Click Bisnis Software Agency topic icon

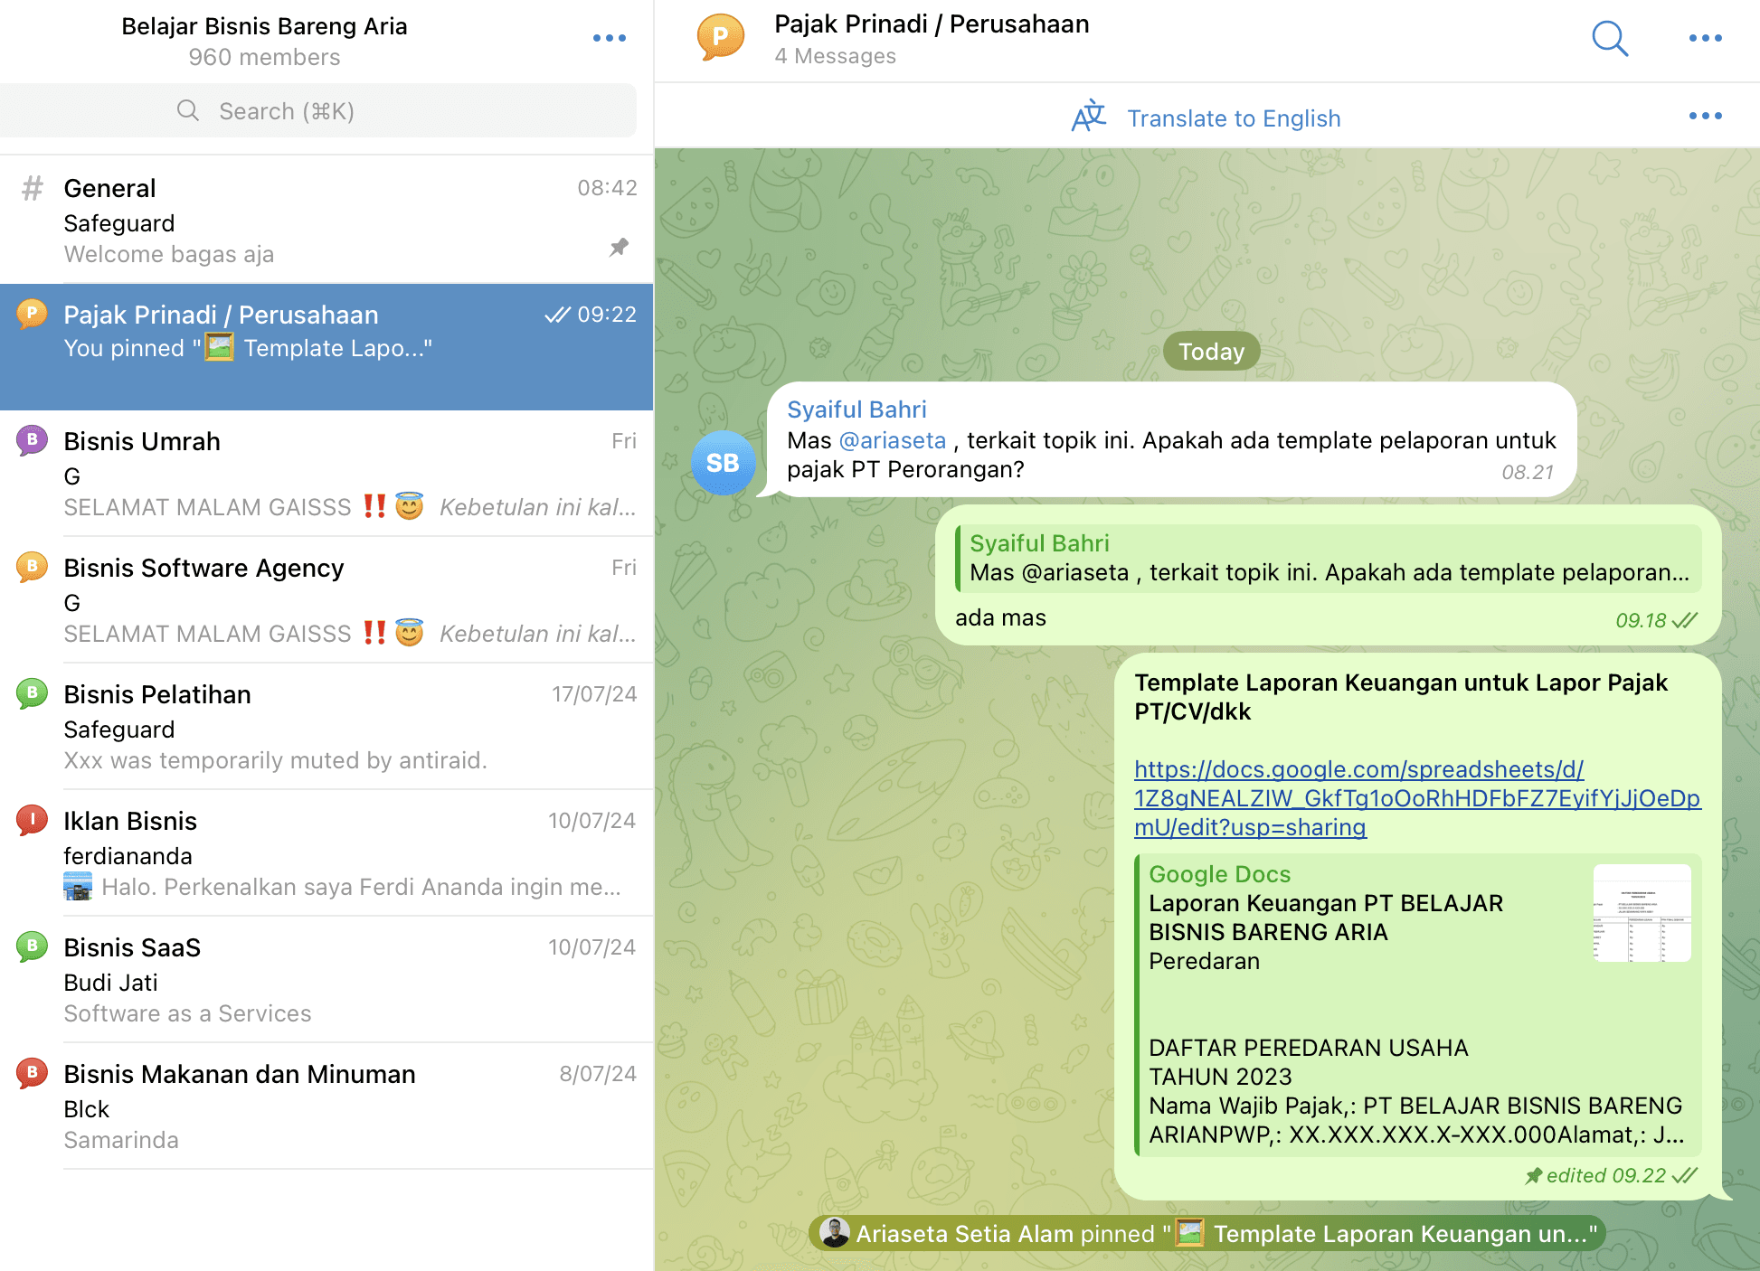(x=32, y=567)
